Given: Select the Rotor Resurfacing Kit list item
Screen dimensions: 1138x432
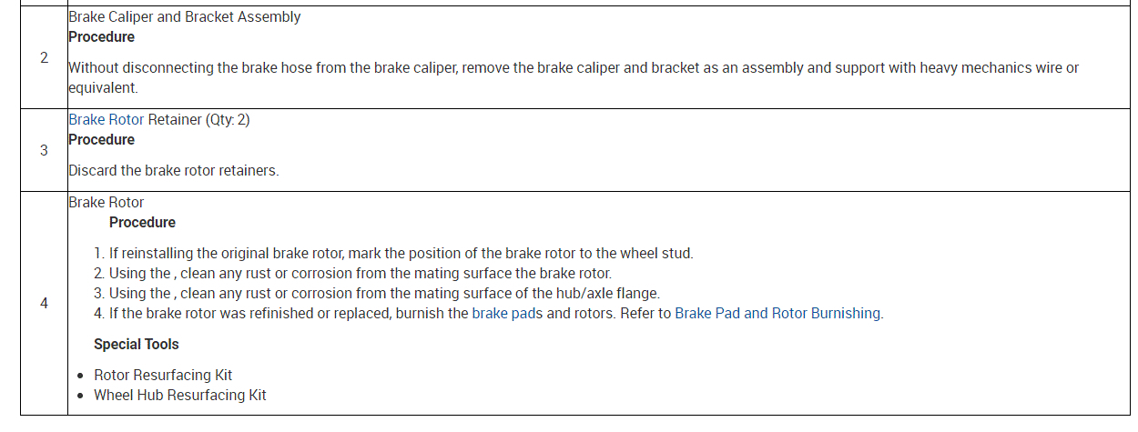Looking at the screenshot, I should coord(163,375).
